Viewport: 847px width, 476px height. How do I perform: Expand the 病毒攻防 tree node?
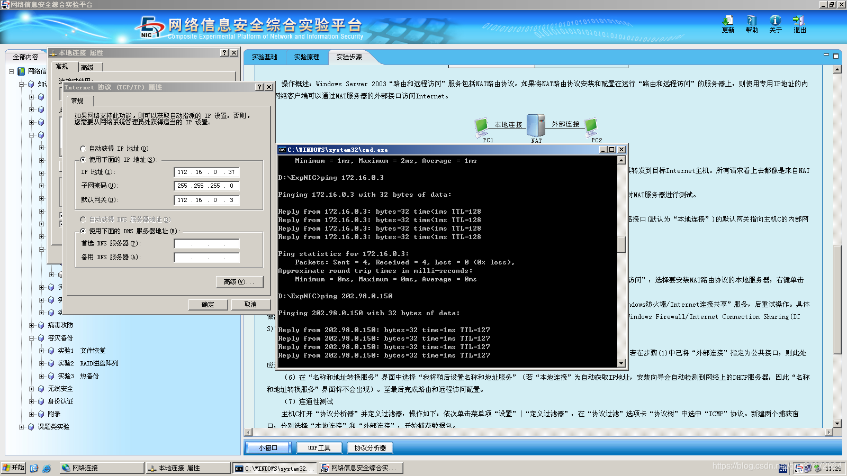[31, 325]
